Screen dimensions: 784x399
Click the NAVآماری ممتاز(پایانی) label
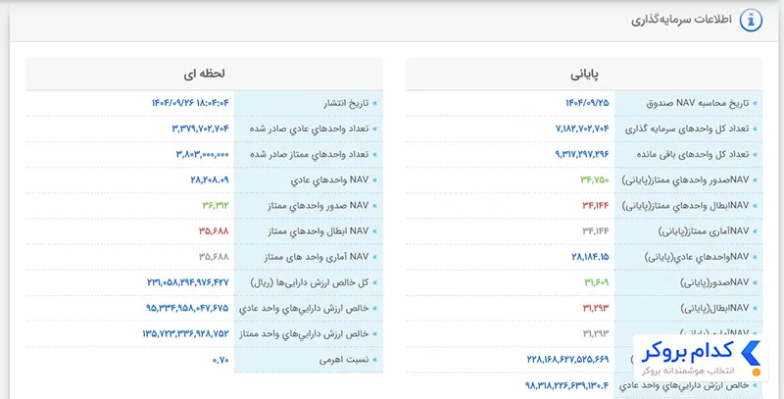(x=704, y=231)
